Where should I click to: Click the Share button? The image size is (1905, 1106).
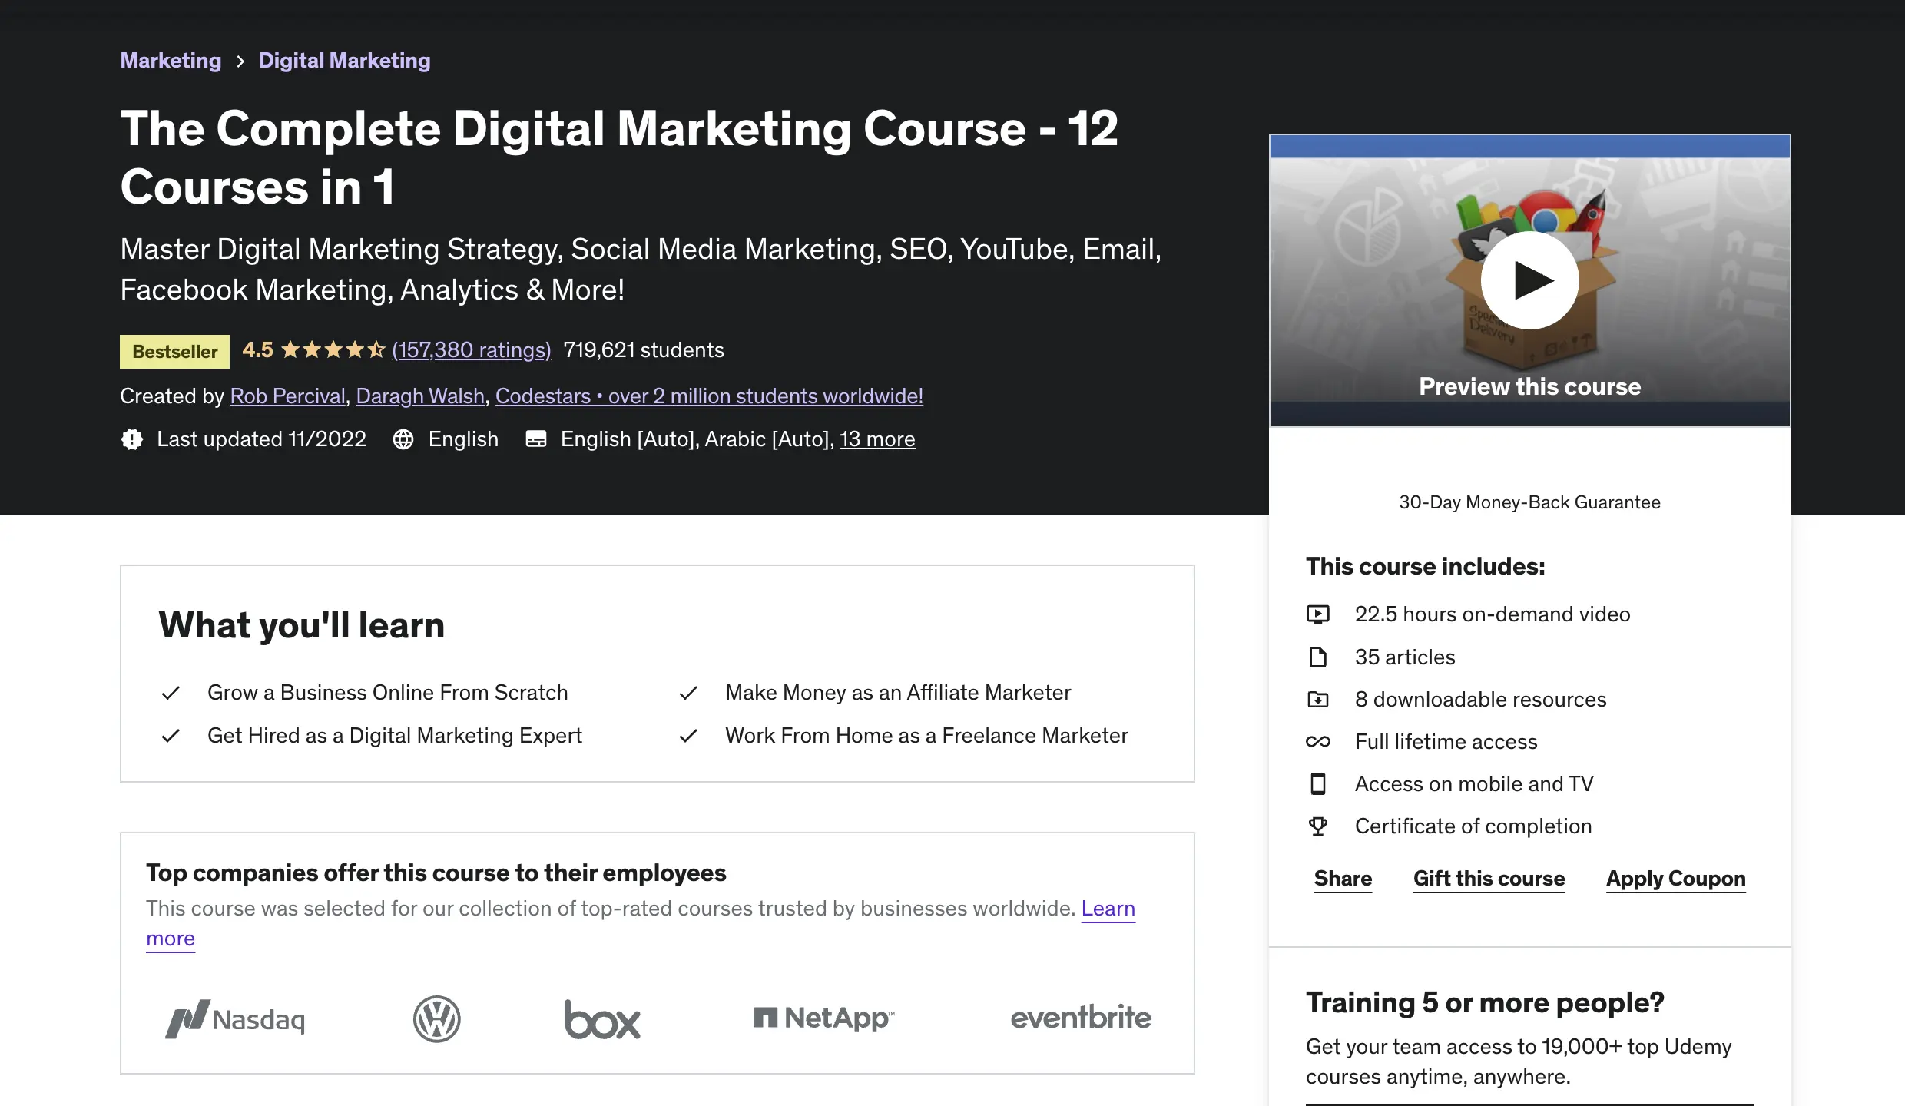1343,879
